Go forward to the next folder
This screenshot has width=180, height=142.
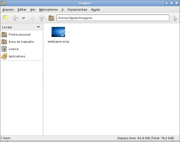point(32,18)
